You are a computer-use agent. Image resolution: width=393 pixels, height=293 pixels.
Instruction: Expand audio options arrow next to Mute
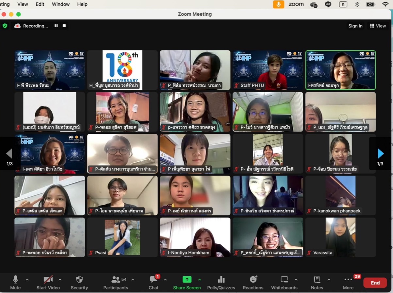point(27,280)
